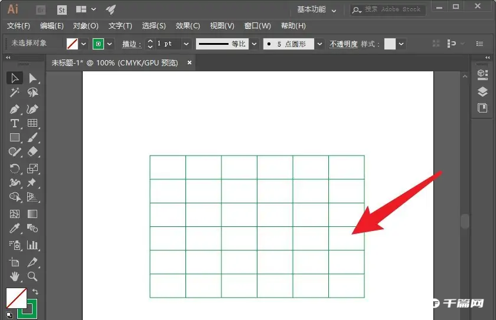The height and width of the screenshot is (320, 496).
Task: Close the 未标题-1* document tab
Action: 190,62
